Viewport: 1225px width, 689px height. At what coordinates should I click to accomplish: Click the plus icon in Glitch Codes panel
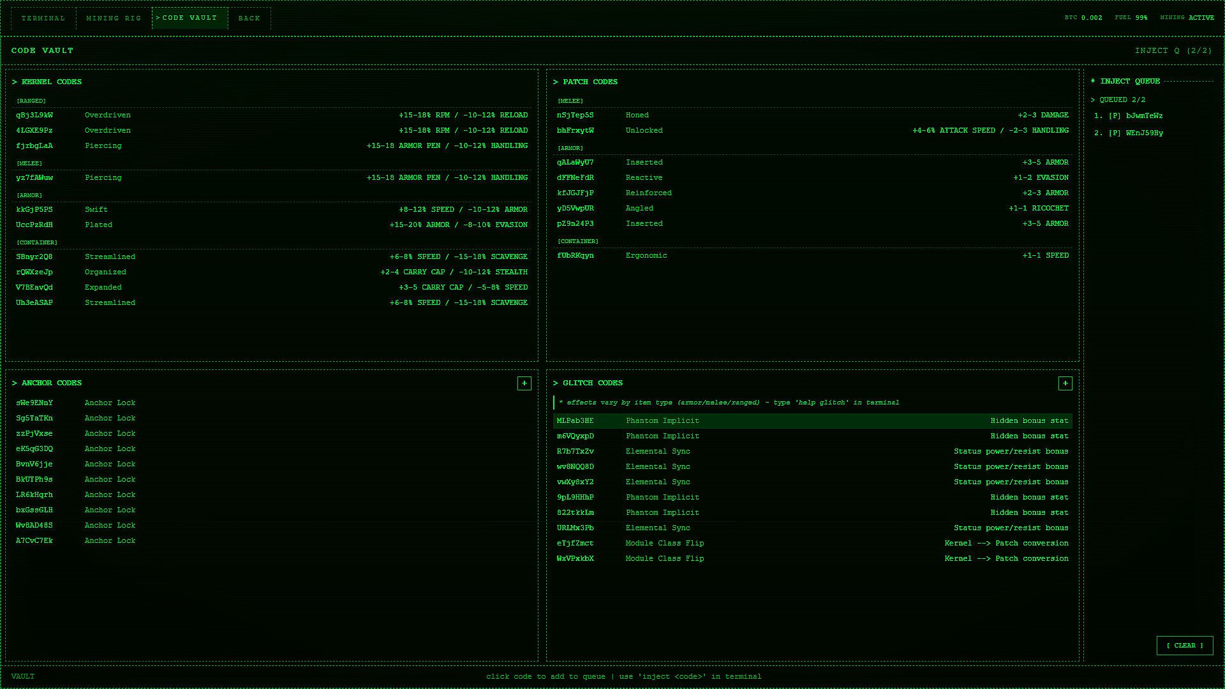click(x=1065, y=383)
